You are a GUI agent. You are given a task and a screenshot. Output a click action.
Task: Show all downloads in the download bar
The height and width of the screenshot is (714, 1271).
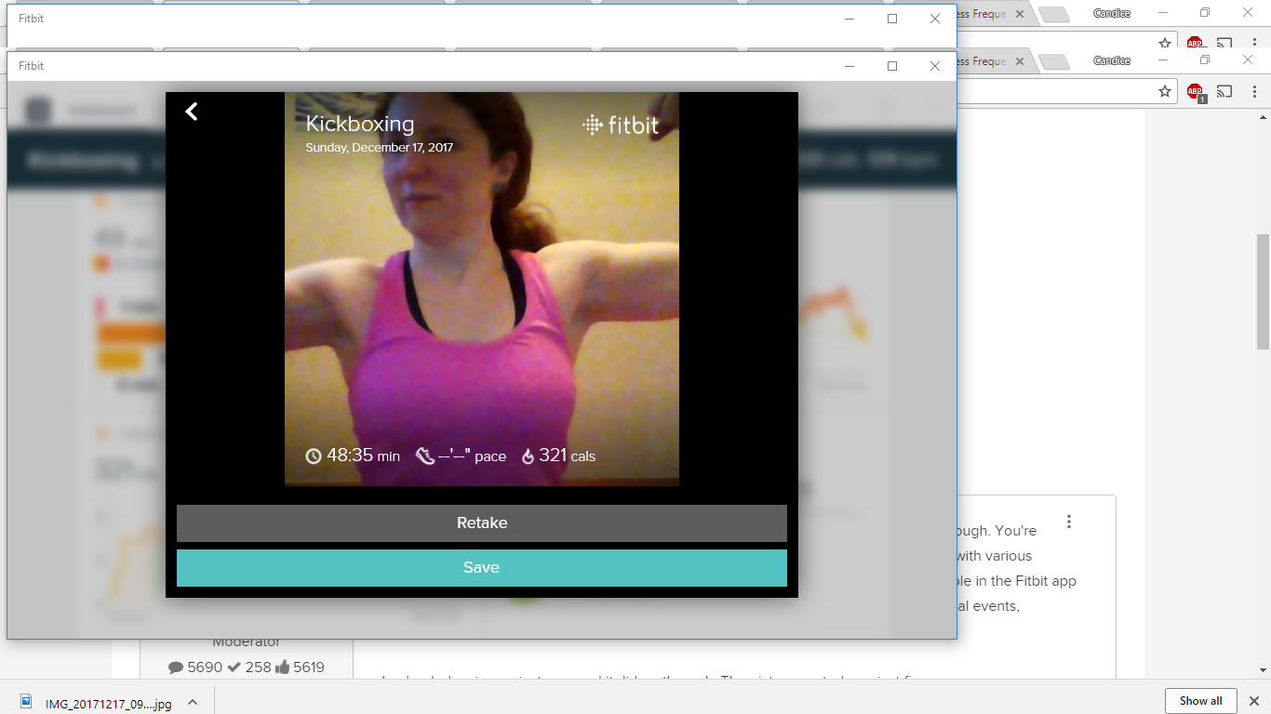1200,701
